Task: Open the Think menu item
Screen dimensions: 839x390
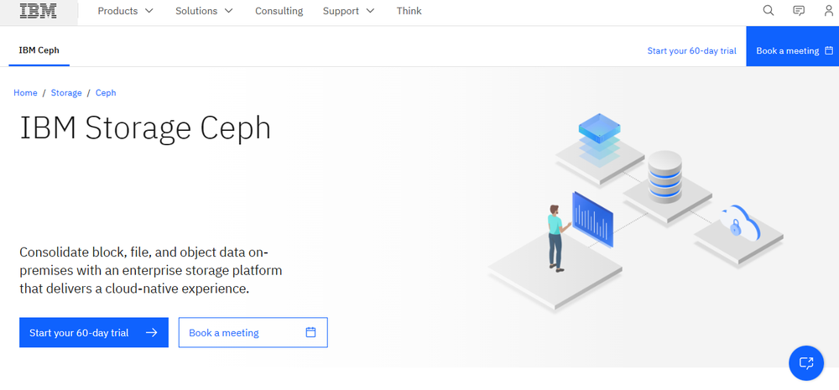Action: 409,11
